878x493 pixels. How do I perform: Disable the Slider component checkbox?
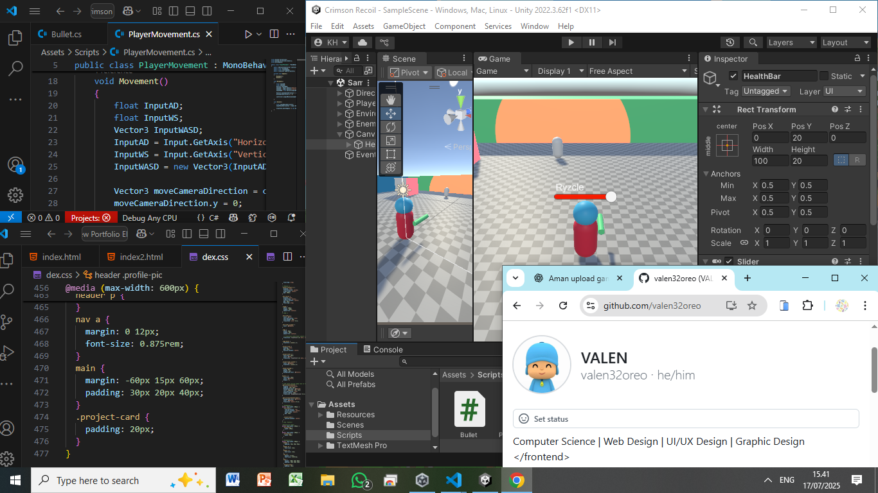pyautogui.click(x=729, y=262)
